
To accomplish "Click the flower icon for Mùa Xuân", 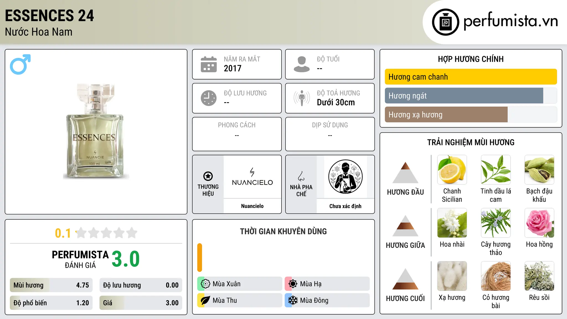I will point(205,284).
